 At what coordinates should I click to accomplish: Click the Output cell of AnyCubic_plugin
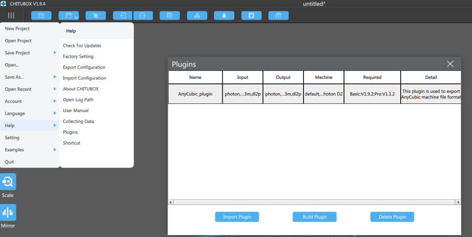click(x=283, y=94)
